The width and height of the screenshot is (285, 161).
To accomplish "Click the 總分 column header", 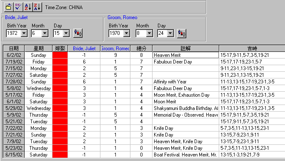I will point(141,49).
